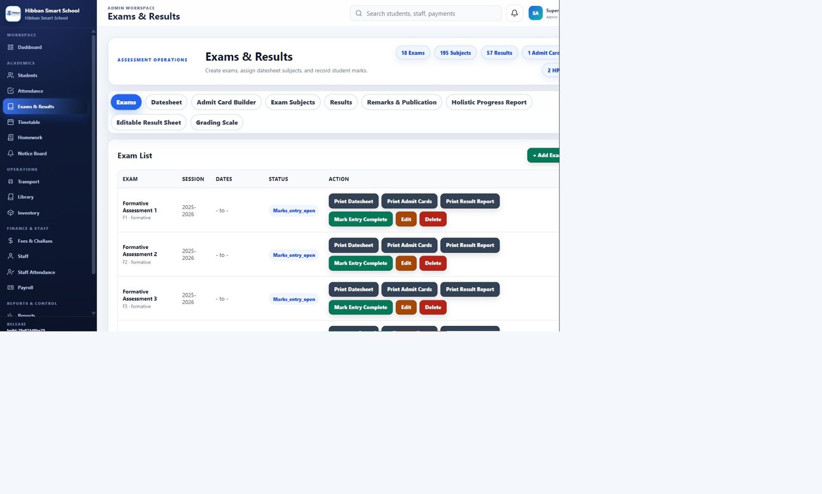This screenshot has width=822, height=494.
Task: Click the 18 Exams stat badge
Action: [413, 53]
